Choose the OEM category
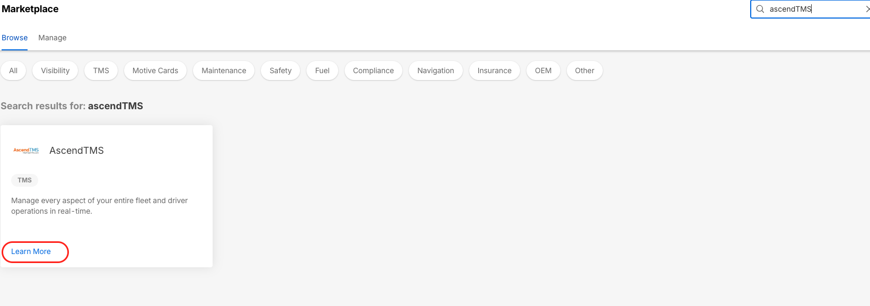Screen dimensions: 870x306 tap(543, 71)
